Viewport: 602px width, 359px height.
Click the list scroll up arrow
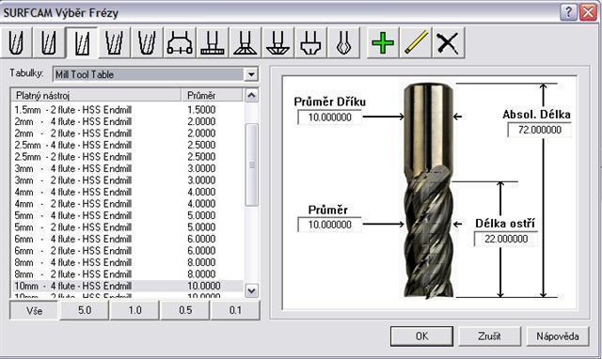(x=251, y=95)
